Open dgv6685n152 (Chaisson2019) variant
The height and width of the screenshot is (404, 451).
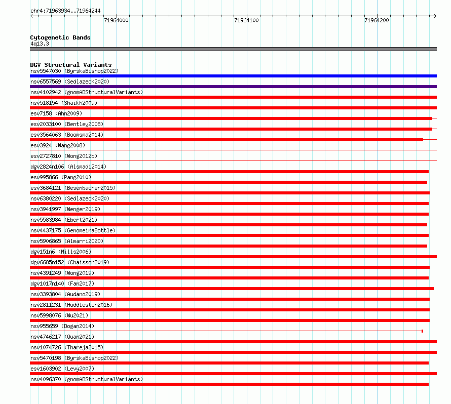70,262
